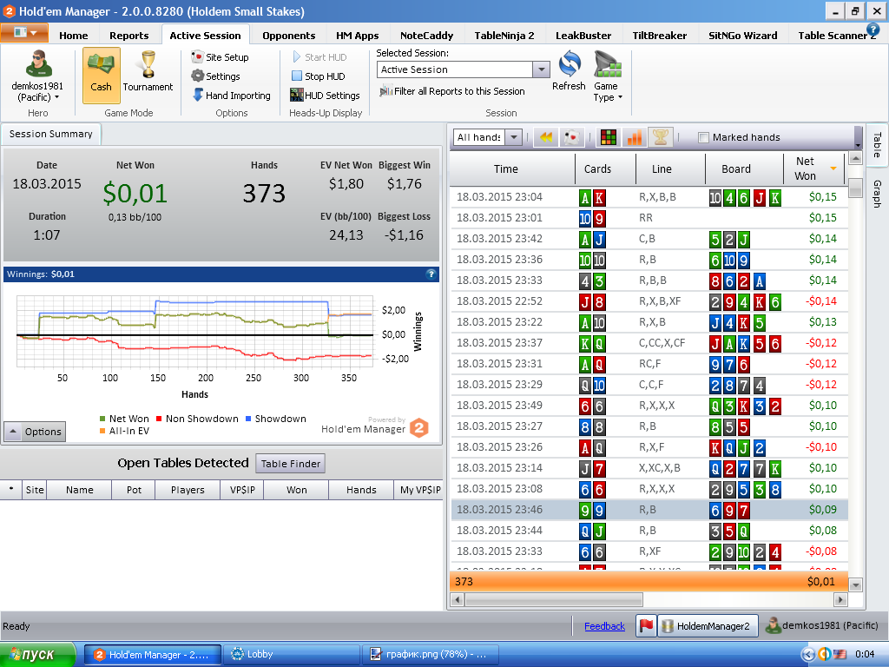The image size is (889, 667).
Task: Click the Non Showdown legend swatch
Action: [x=160, y=419]
